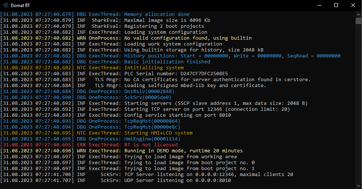Click the red 'RT is not licensed' error line
This screenshot has height=189, width=362.
(89, 145)
